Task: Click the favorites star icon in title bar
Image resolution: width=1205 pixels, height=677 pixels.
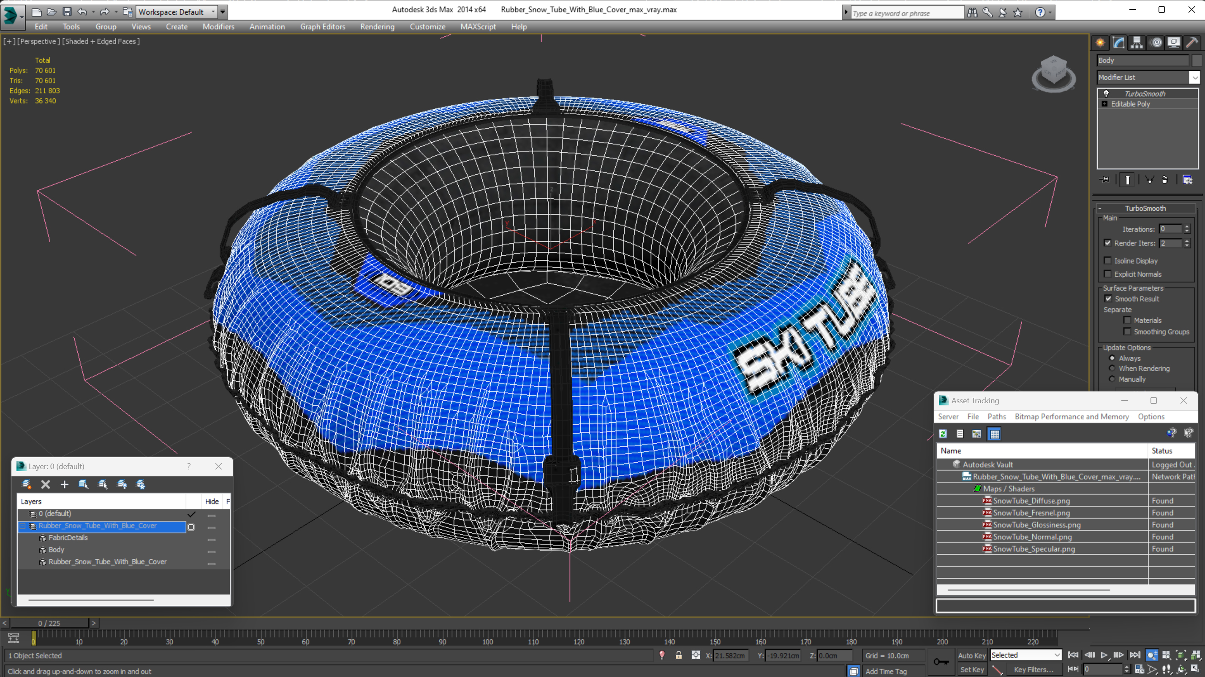Action: point(1017,13)
